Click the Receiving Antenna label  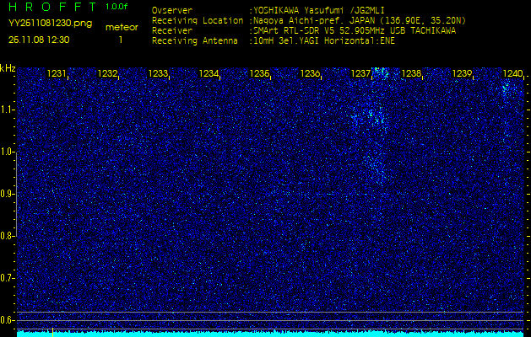click(195, 41)
